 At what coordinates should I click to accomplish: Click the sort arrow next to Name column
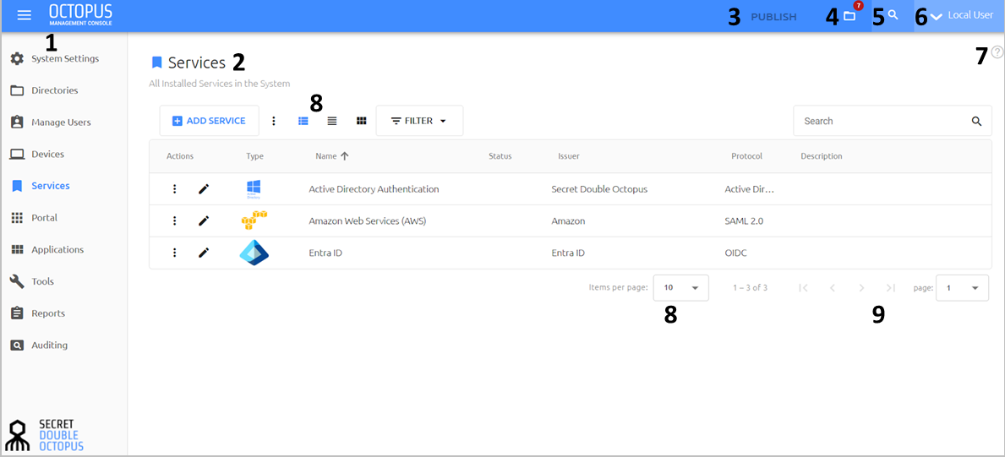[344, 155]
